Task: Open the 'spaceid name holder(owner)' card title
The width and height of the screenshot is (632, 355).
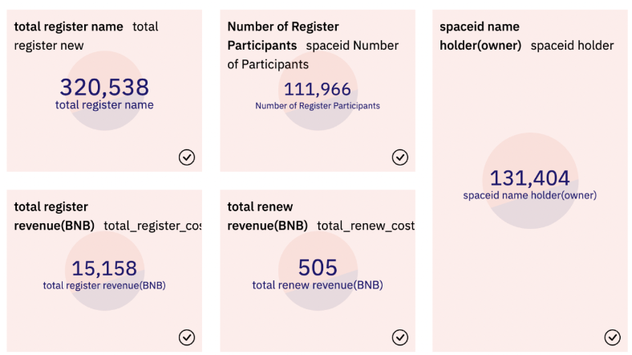Action: [x=480, y=36]
